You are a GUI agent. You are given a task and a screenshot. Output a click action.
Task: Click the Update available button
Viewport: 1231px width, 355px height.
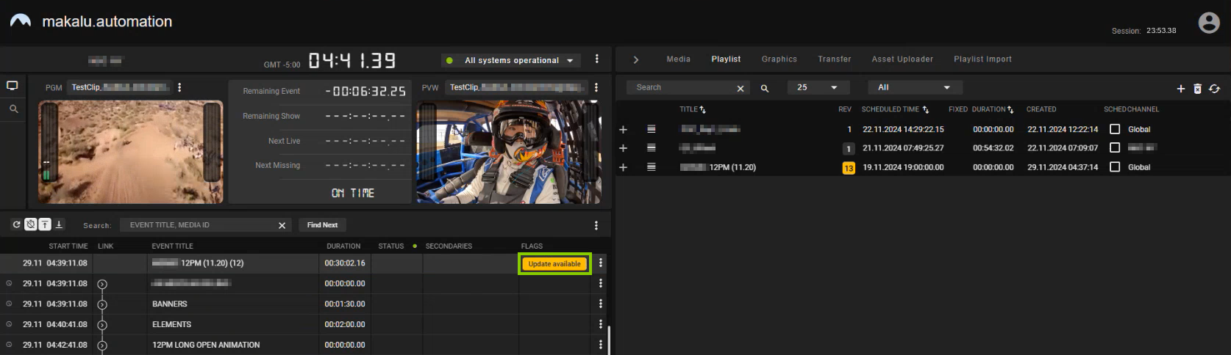click(554, 264)
